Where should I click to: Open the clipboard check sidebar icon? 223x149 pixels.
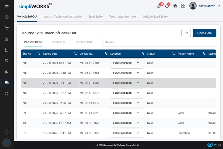7,61
